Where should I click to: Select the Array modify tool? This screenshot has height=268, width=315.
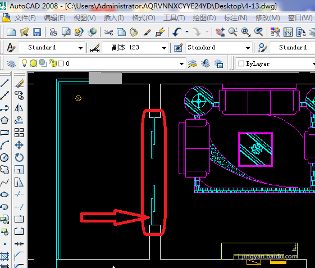pos(19,133)
